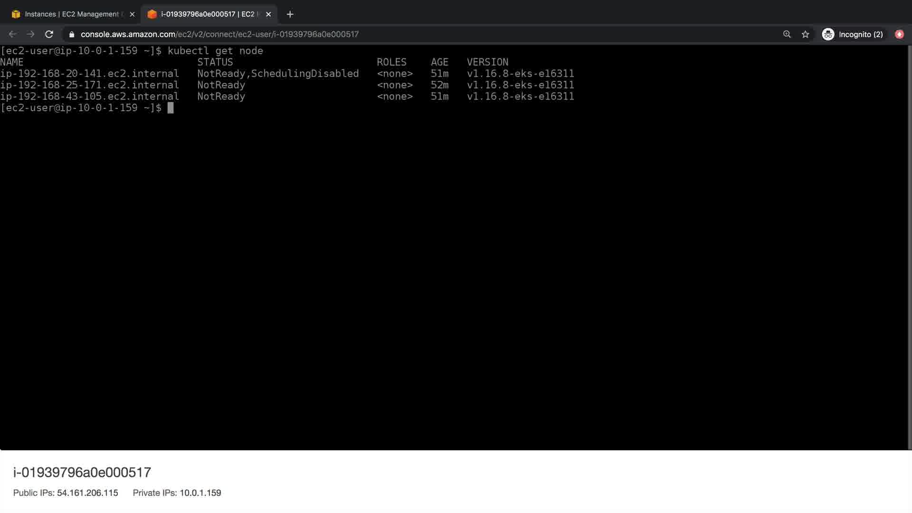Image resolution: width=912 pixels, height=513 pixels.
Task: Click the terminal's vertical scrollbar
Action: coord(910,247)
